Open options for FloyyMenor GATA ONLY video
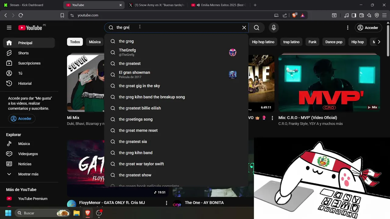Image resolution: width=390 pixels, height=219 pixels. click(166, 203)
